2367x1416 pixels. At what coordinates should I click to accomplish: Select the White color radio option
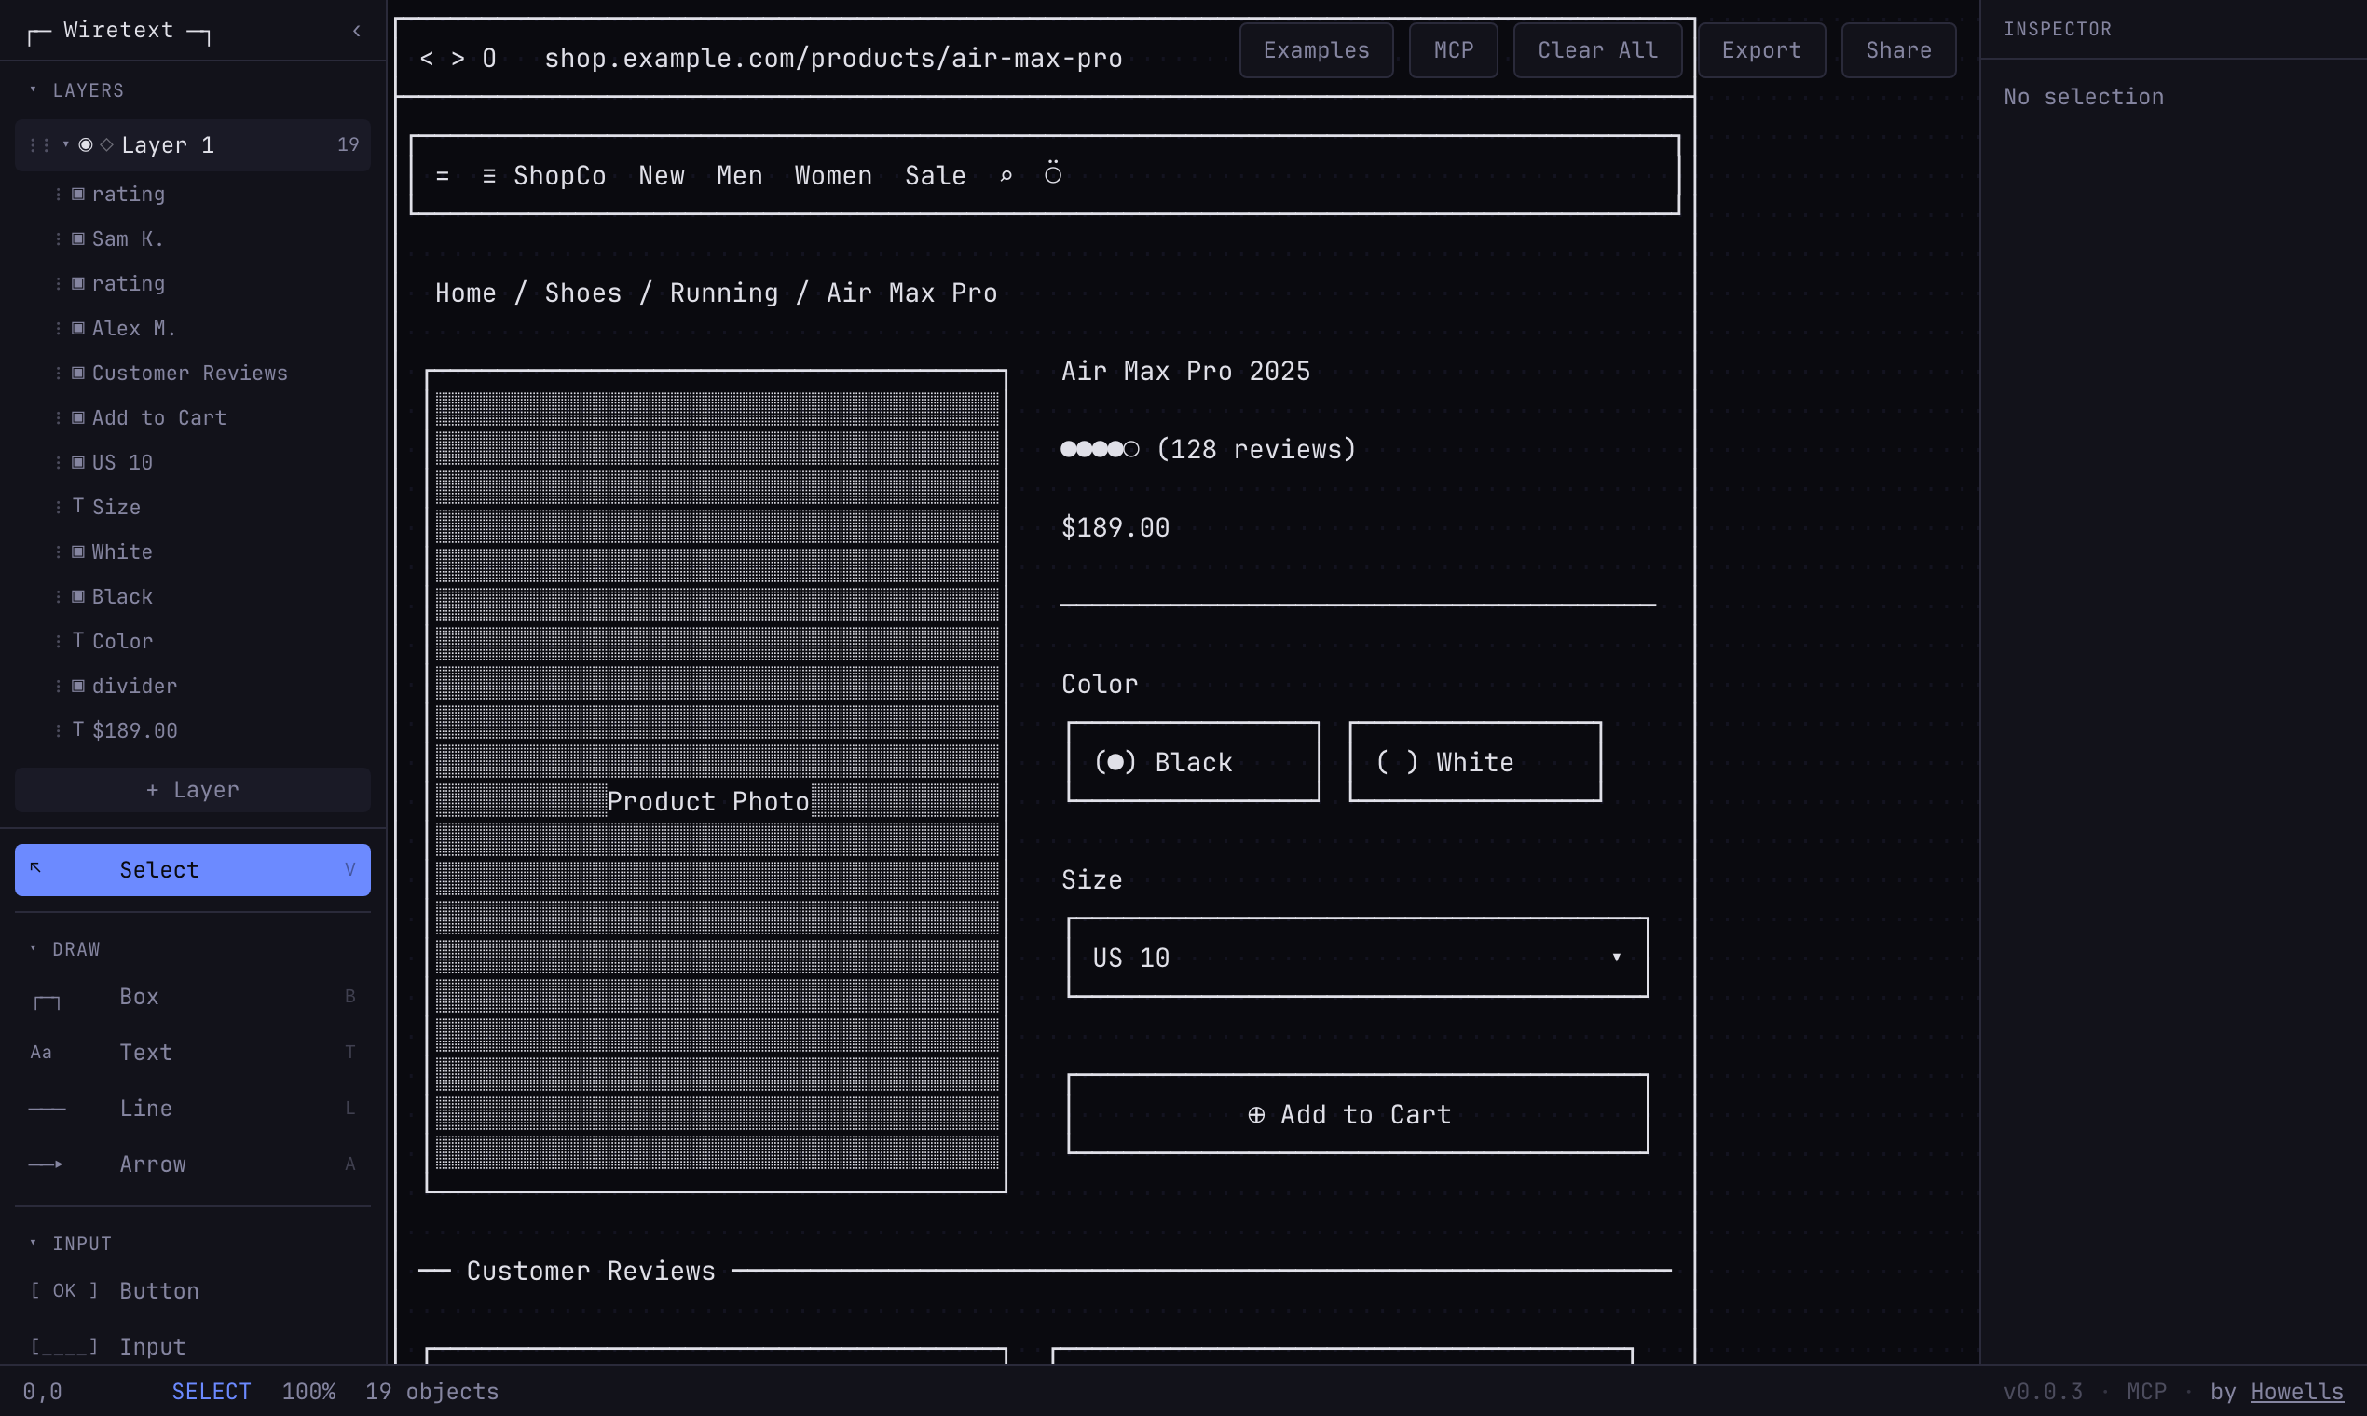(x=1473, y=761)
